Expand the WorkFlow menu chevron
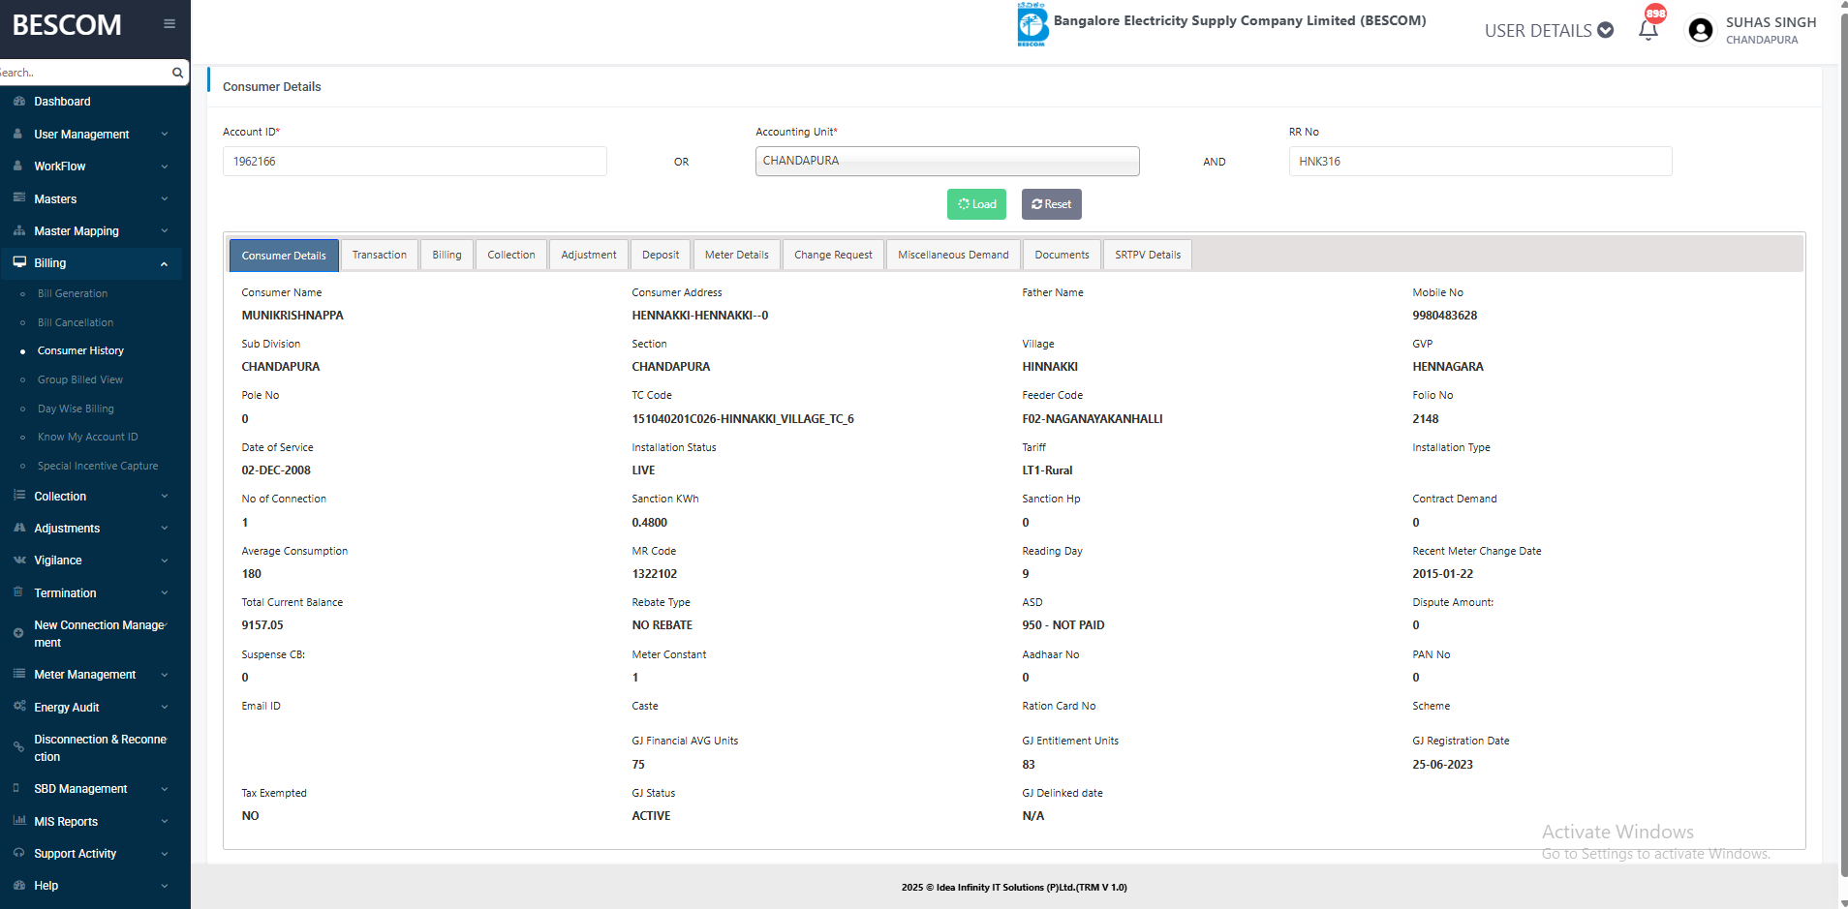This screenshot has width=1848, height=909. (165, 167)
